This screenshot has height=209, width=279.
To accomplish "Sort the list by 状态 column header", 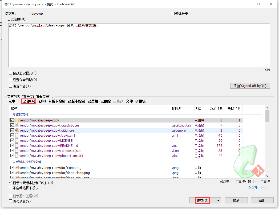I will (197, 109).
